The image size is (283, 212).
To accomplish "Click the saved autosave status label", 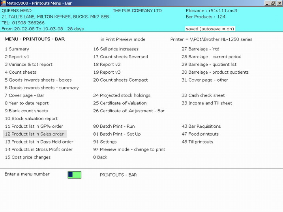I will click(x=210, y=29).
